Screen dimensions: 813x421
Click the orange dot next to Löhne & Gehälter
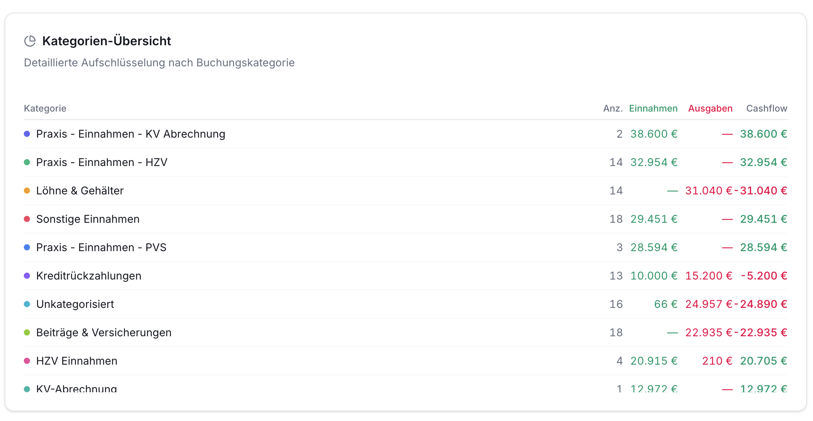[x=27, y=191]
